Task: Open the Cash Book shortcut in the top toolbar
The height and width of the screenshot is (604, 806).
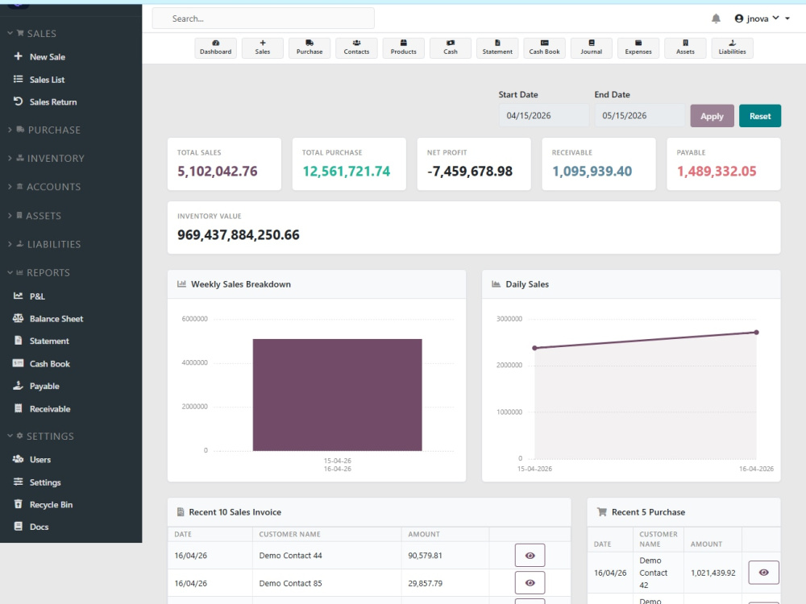Action: (544, 48)
